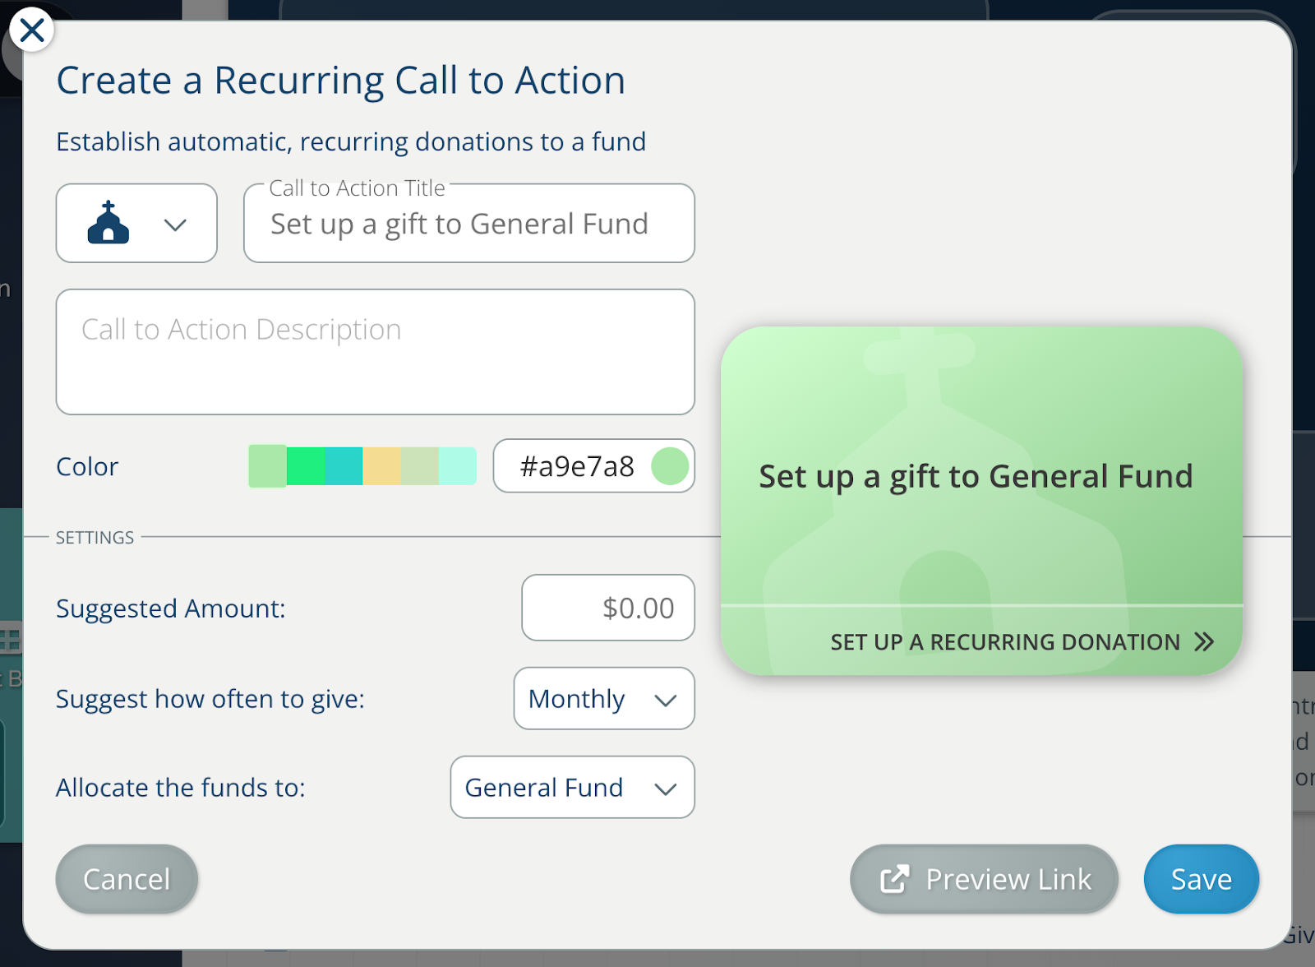Image resolution: width=1315 pixels, height=967 pixels.
Task: Click the Call to Action Description box
Action: click(375, 352)
